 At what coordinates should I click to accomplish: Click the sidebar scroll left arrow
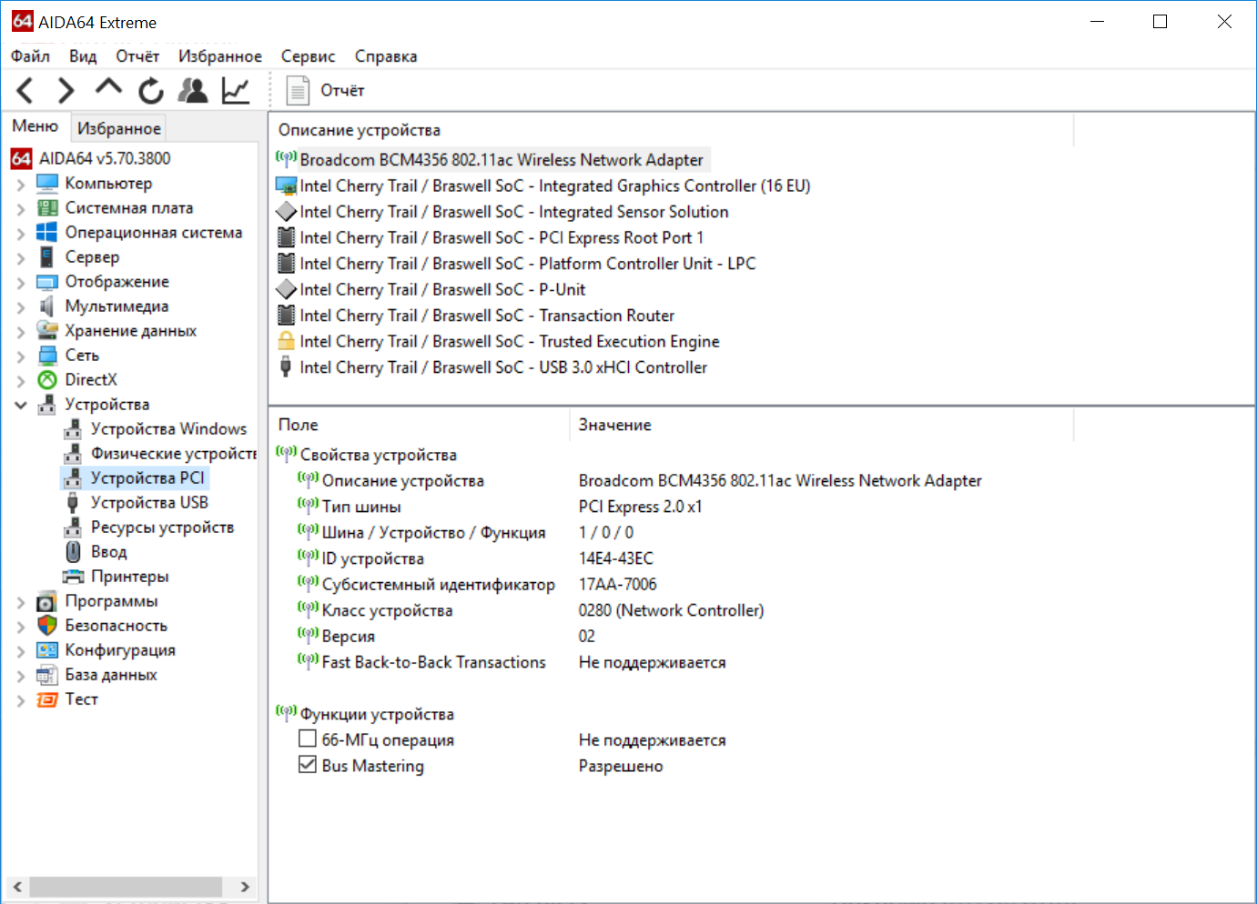coord(17,887)
